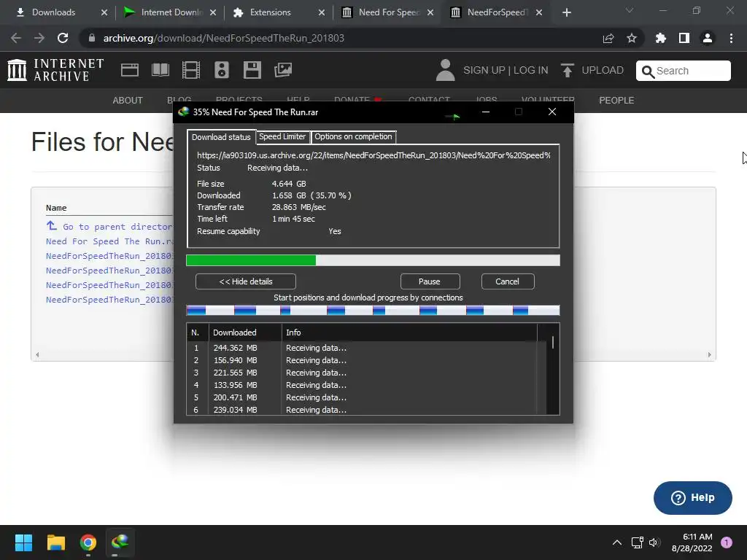Open the video (film) collection icon
The width and height of the screenshot is (747, 560).
[x=191, y=70]
